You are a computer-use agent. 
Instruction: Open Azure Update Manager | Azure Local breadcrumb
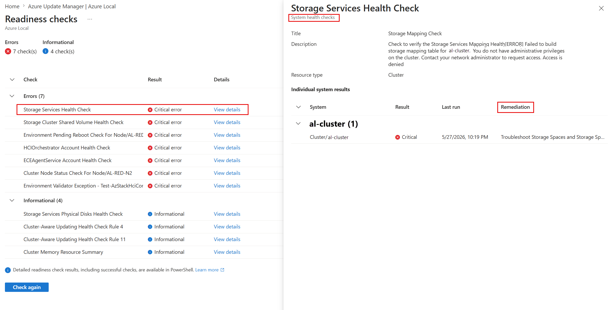coord(72,6)
